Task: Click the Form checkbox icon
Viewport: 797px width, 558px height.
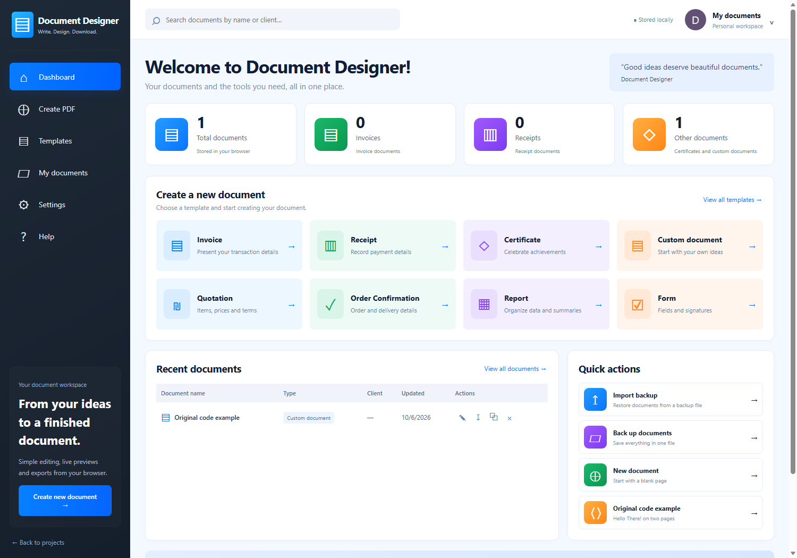Action: (638, 304)
